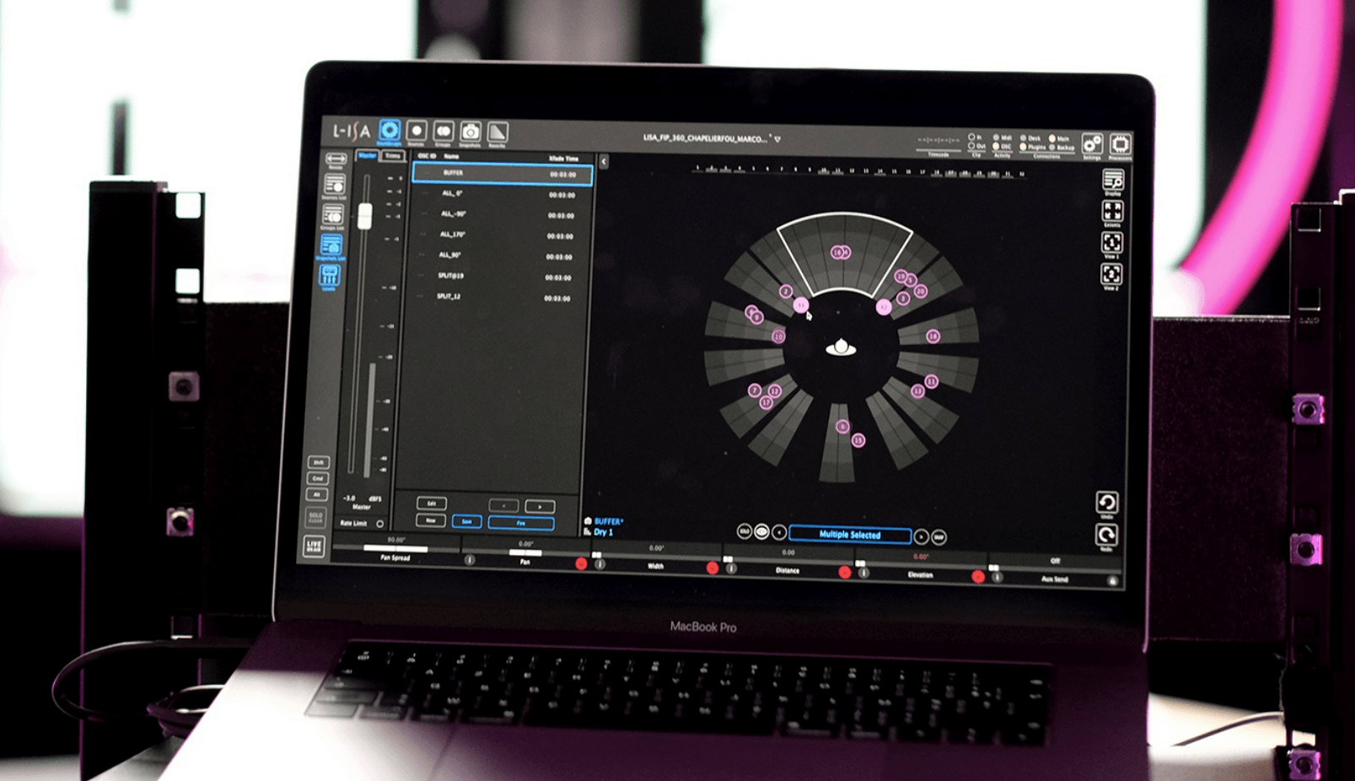1355x781 pixels.
Task: Switch to the Master tab
Action: click(368, 155)
